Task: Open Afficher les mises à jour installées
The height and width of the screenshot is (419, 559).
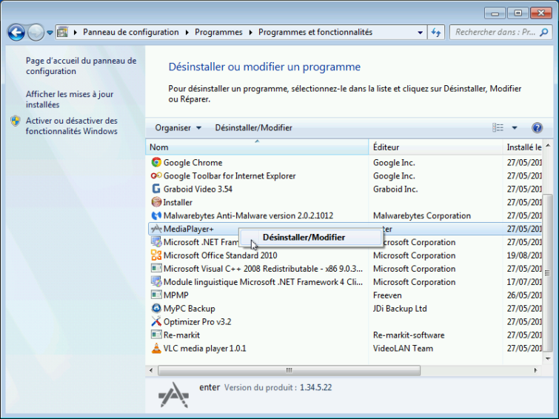Action: click(70, 99)
